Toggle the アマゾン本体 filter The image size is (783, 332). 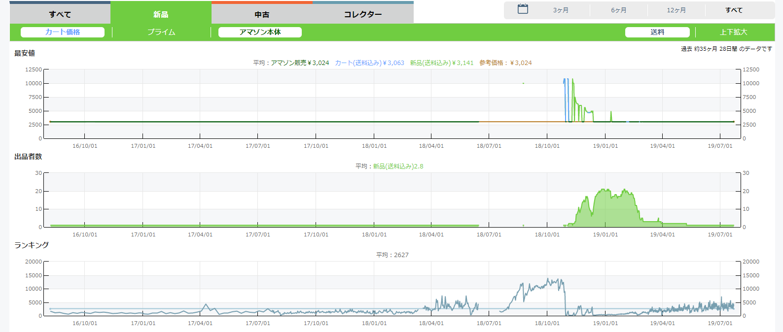[260, 32]
